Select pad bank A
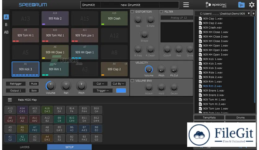This screenshot has width=259, height=150. (x=6, y=17)
